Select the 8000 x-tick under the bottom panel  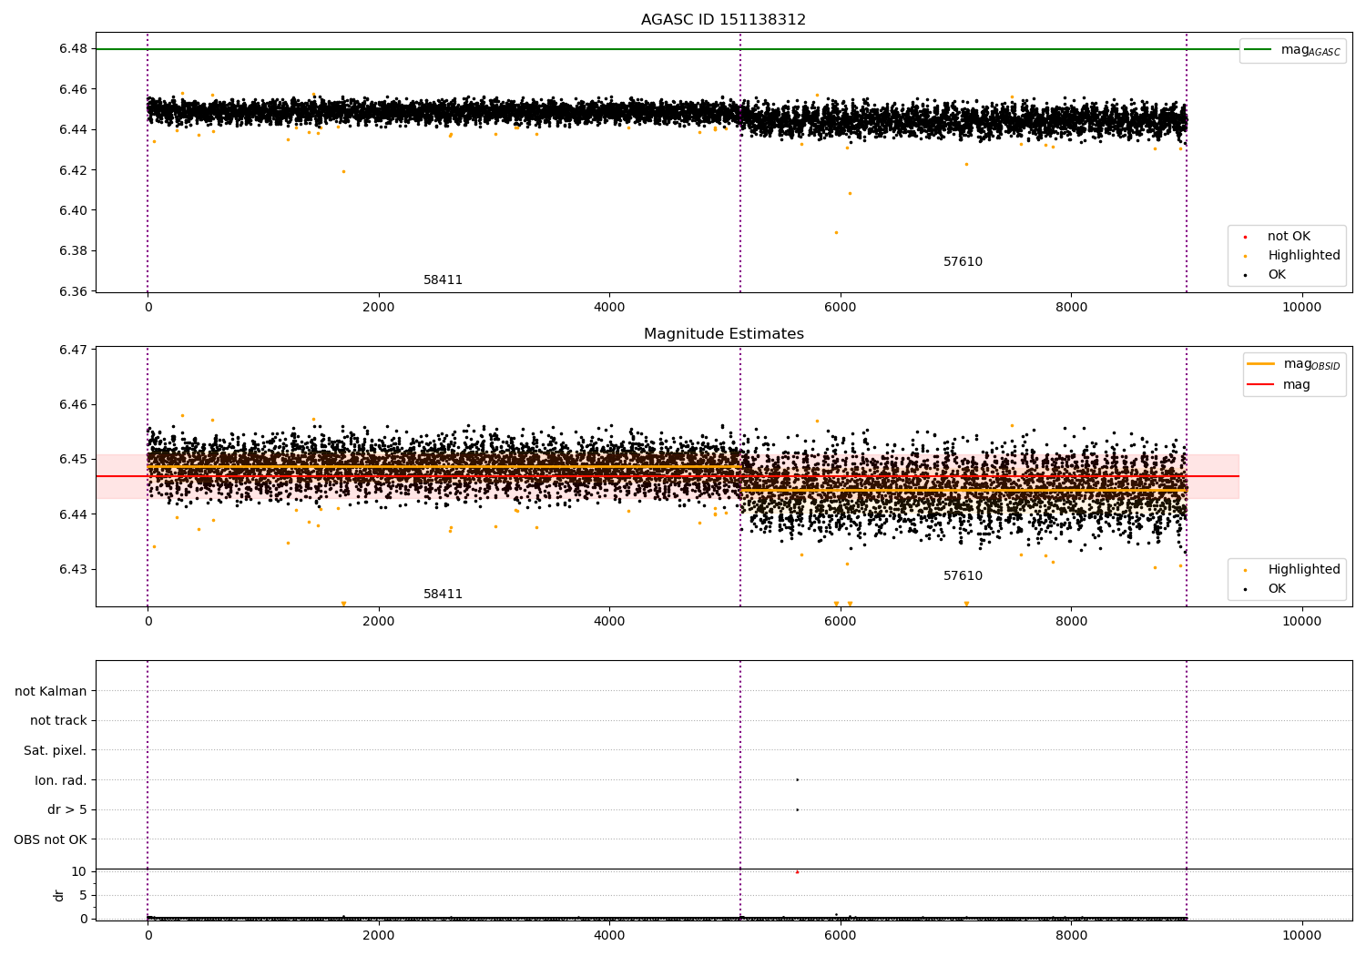click(1071, 936)
